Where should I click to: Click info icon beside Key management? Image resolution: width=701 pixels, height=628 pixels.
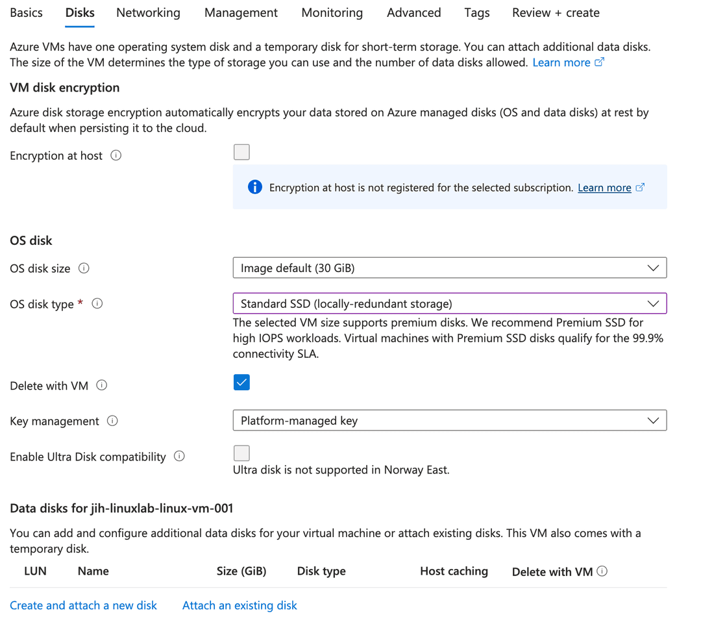pyautogui.click(x=112, y=421)
